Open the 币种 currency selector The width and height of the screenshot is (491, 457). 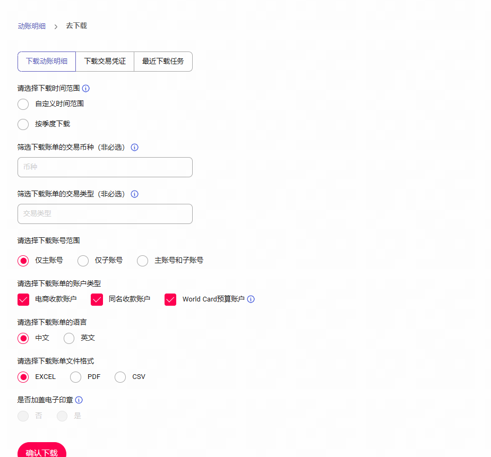click(x=105, y=167)
